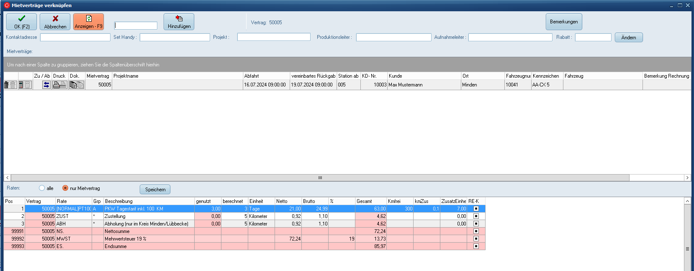The image size is (694, 271).
Task: Click the Zu / Ab arrows icon
Action: (46, 85)
